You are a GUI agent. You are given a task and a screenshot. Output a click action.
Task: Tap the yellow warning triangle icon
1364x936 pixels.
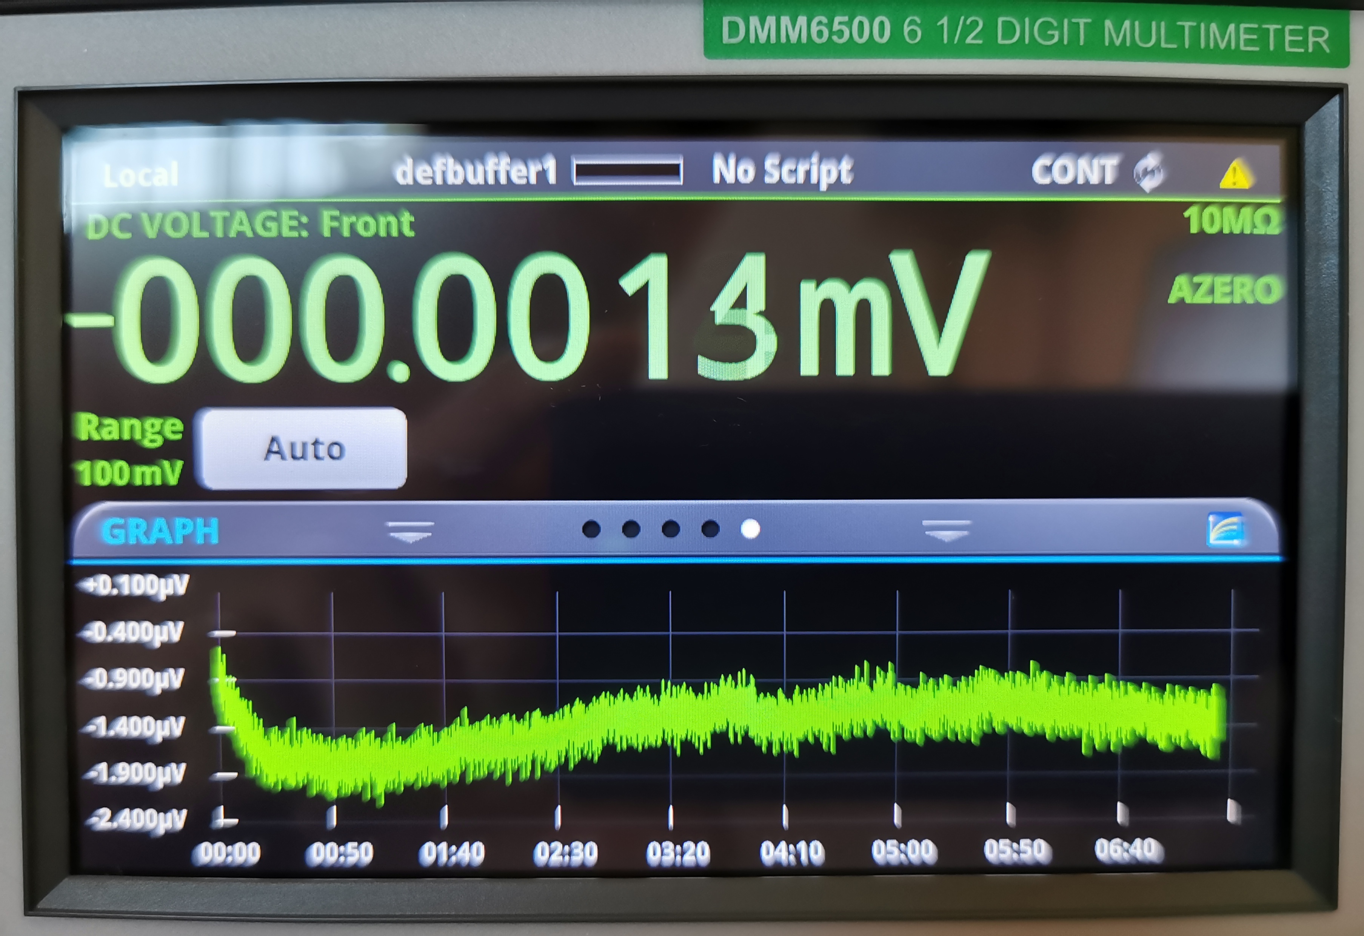pos(1235,175)
